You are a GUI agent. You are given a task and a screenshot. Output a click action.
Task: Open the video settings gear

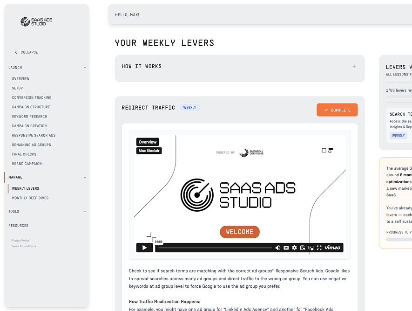click(x=294, y=248)
